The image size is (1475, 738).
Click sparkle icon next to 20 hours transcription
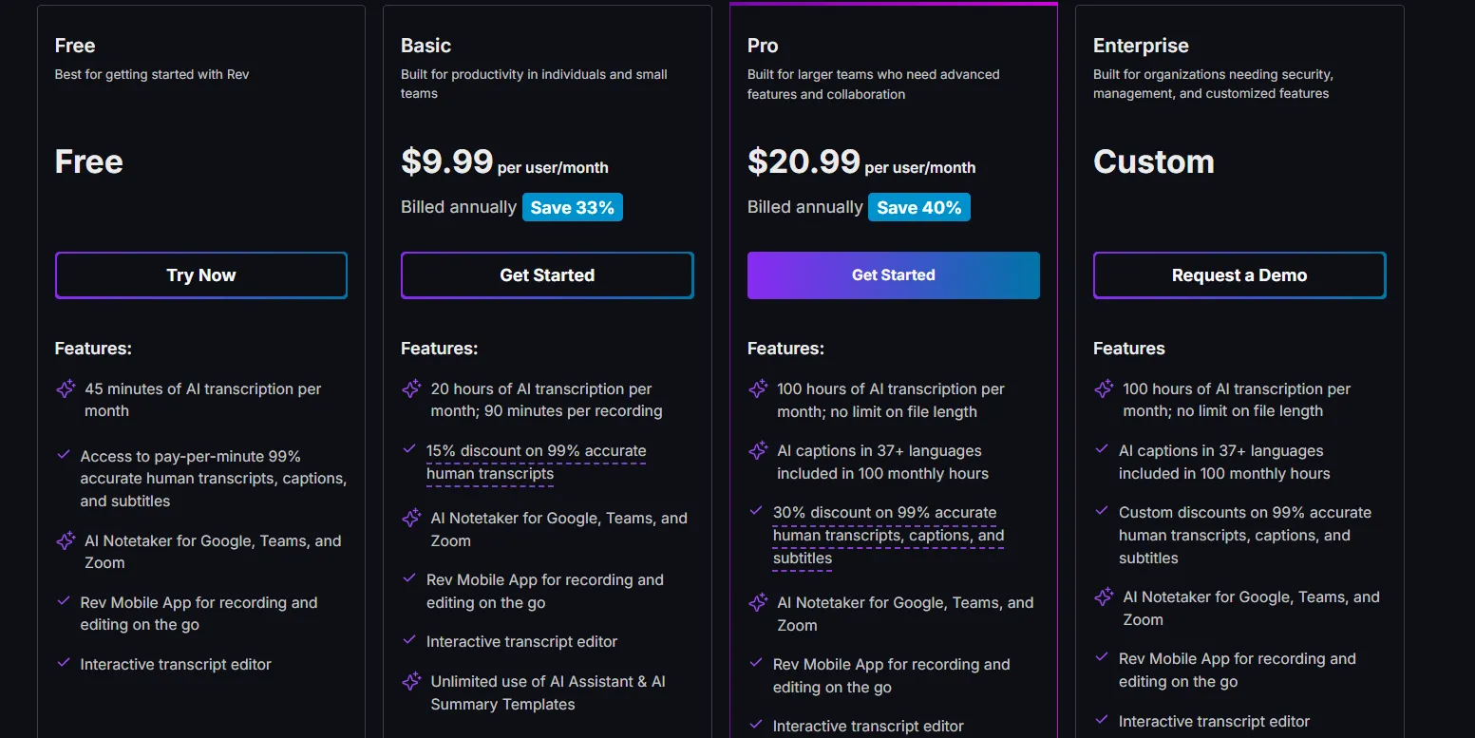411,389
